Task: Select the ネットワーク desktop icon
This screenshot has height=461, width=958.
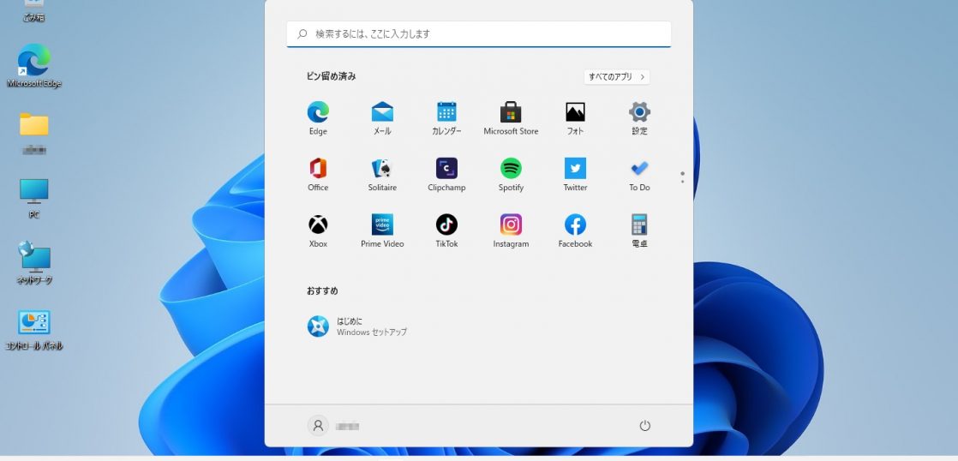Action: pos(34,262)
